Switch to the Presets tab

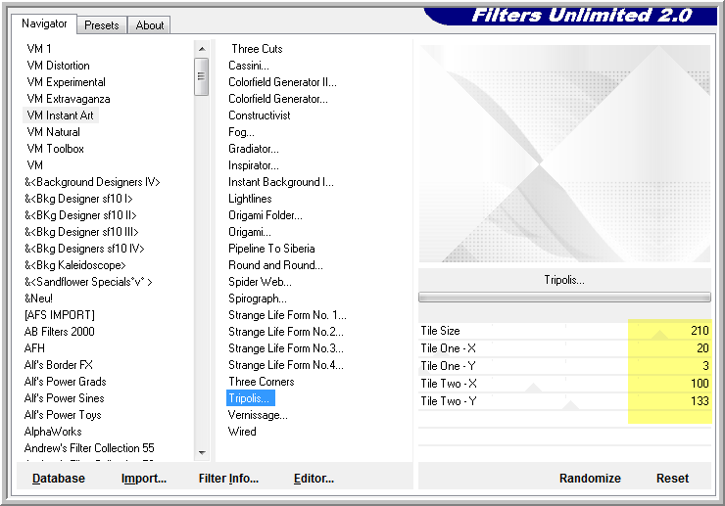(x=102, y=24)
